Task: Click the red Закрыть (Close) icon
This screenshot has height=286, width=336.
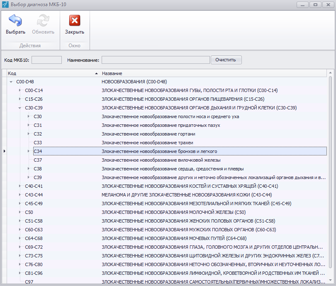Action: pos(75,21)
